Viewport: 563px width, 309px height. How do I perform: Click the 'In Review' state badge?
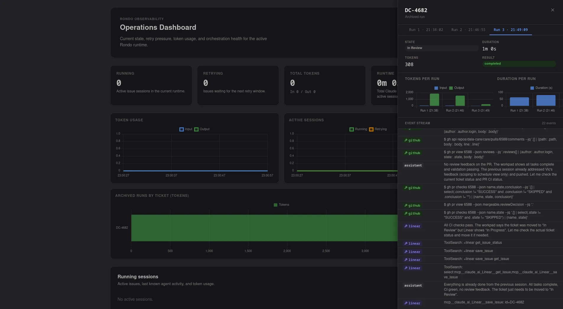click(x=442, y=48)
